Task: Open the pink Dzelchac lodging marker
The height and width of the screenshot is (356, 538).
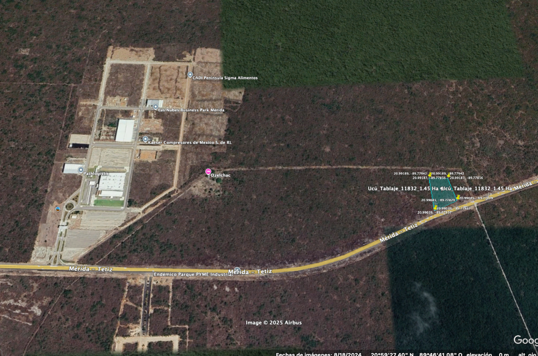Action: [208, 172]
